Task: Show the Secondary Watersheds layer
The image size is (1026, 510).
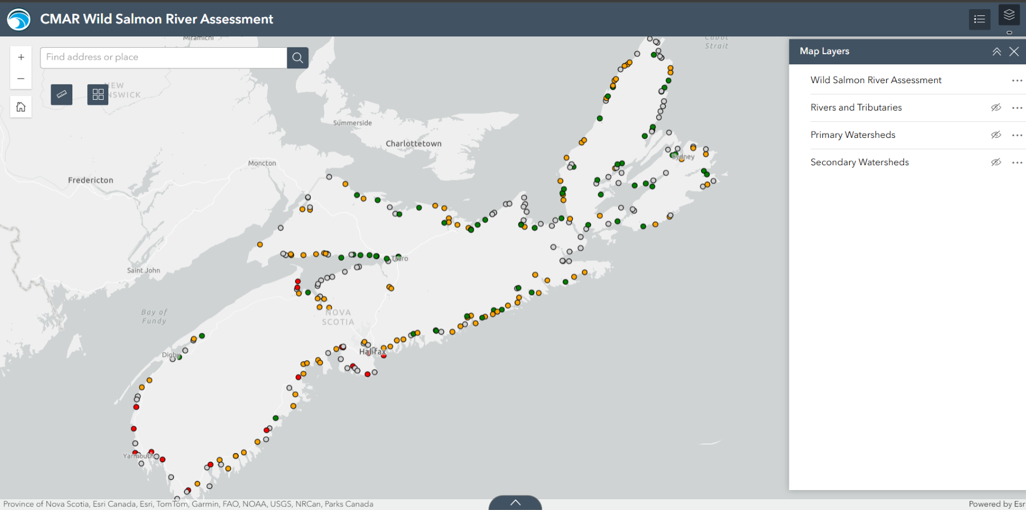Action: click(x=996, y=162)
